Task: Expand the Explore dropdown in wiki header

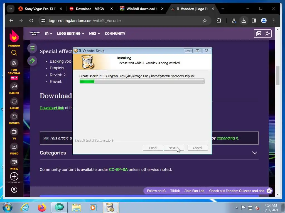Action: (x=49, y=34)
